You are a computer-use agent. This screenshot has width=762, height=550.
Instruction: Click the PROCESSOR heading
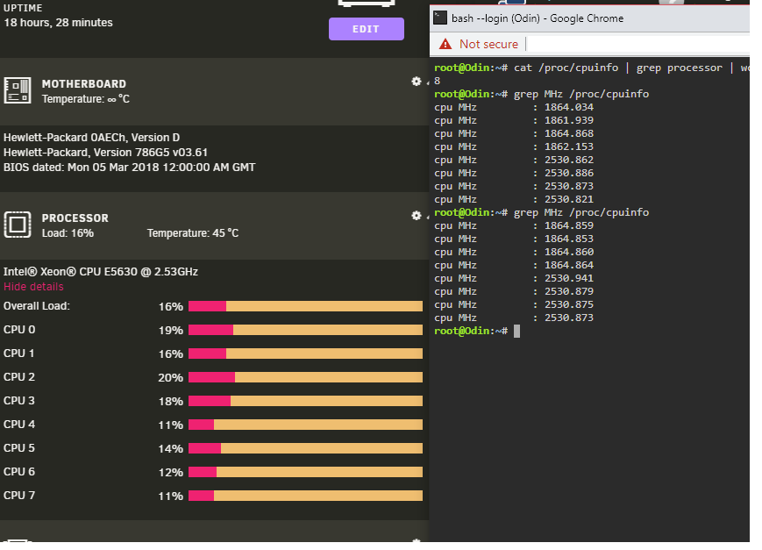75,218
